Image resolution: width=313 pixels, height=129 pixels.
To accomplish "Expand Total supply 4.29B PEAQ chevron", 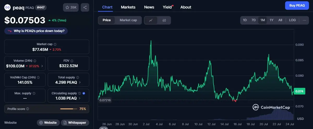I will (80, 83).
